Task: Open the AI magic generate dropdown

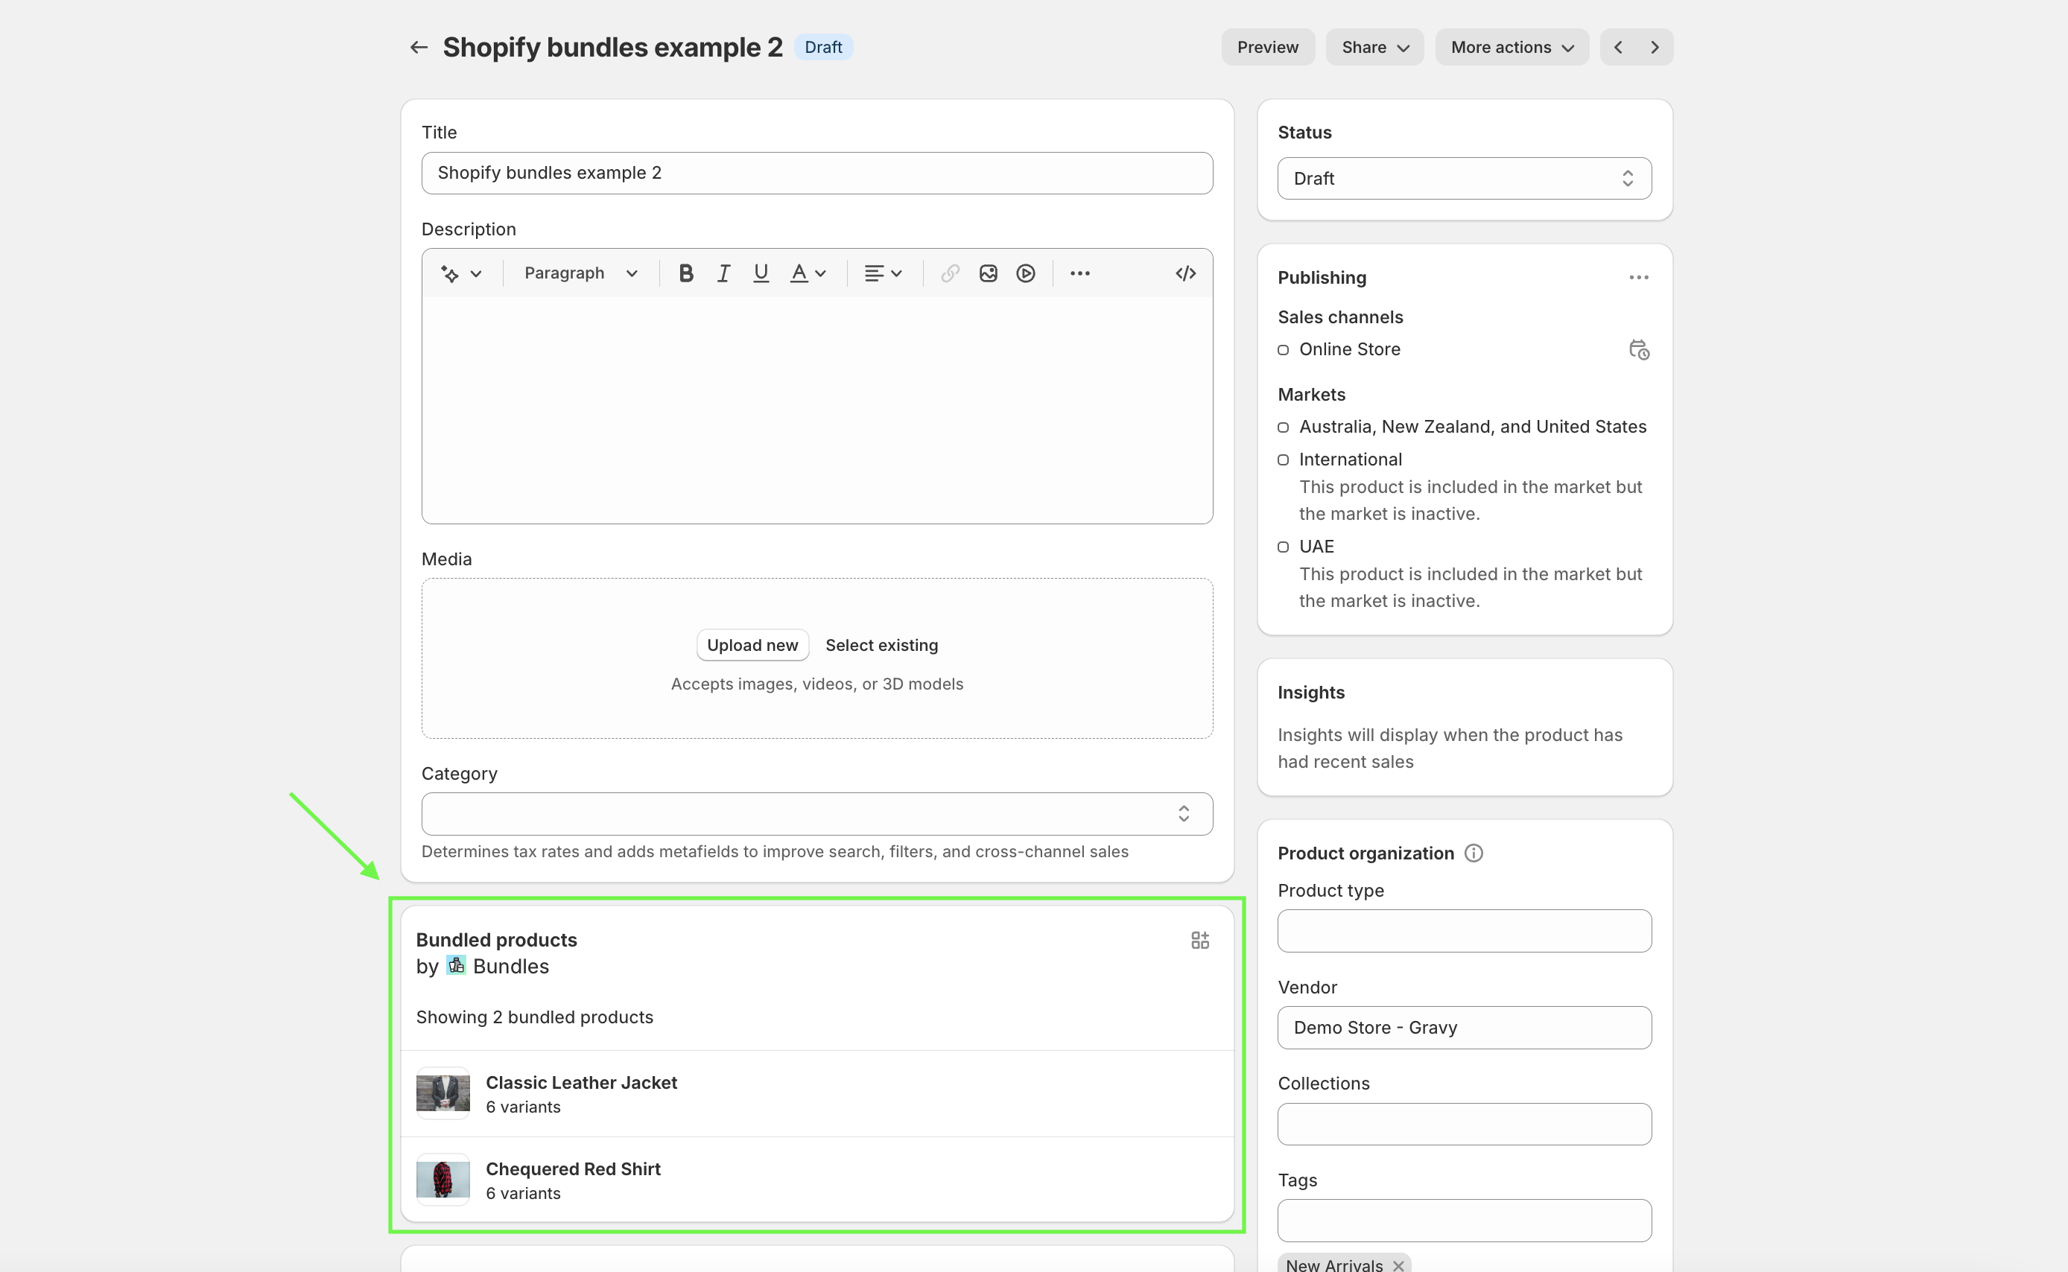Action: tap(461, 273)
